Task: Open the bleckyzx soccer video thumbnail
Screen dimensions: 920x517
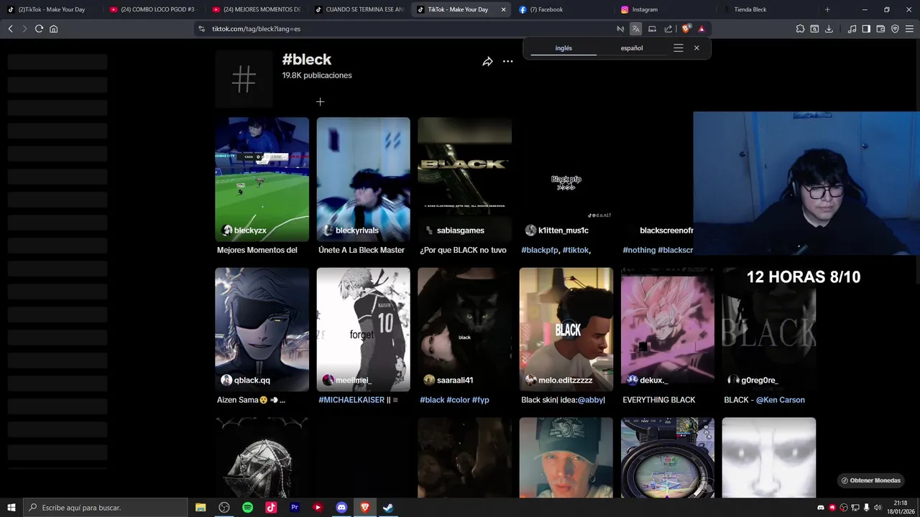Action: (262, 180)
